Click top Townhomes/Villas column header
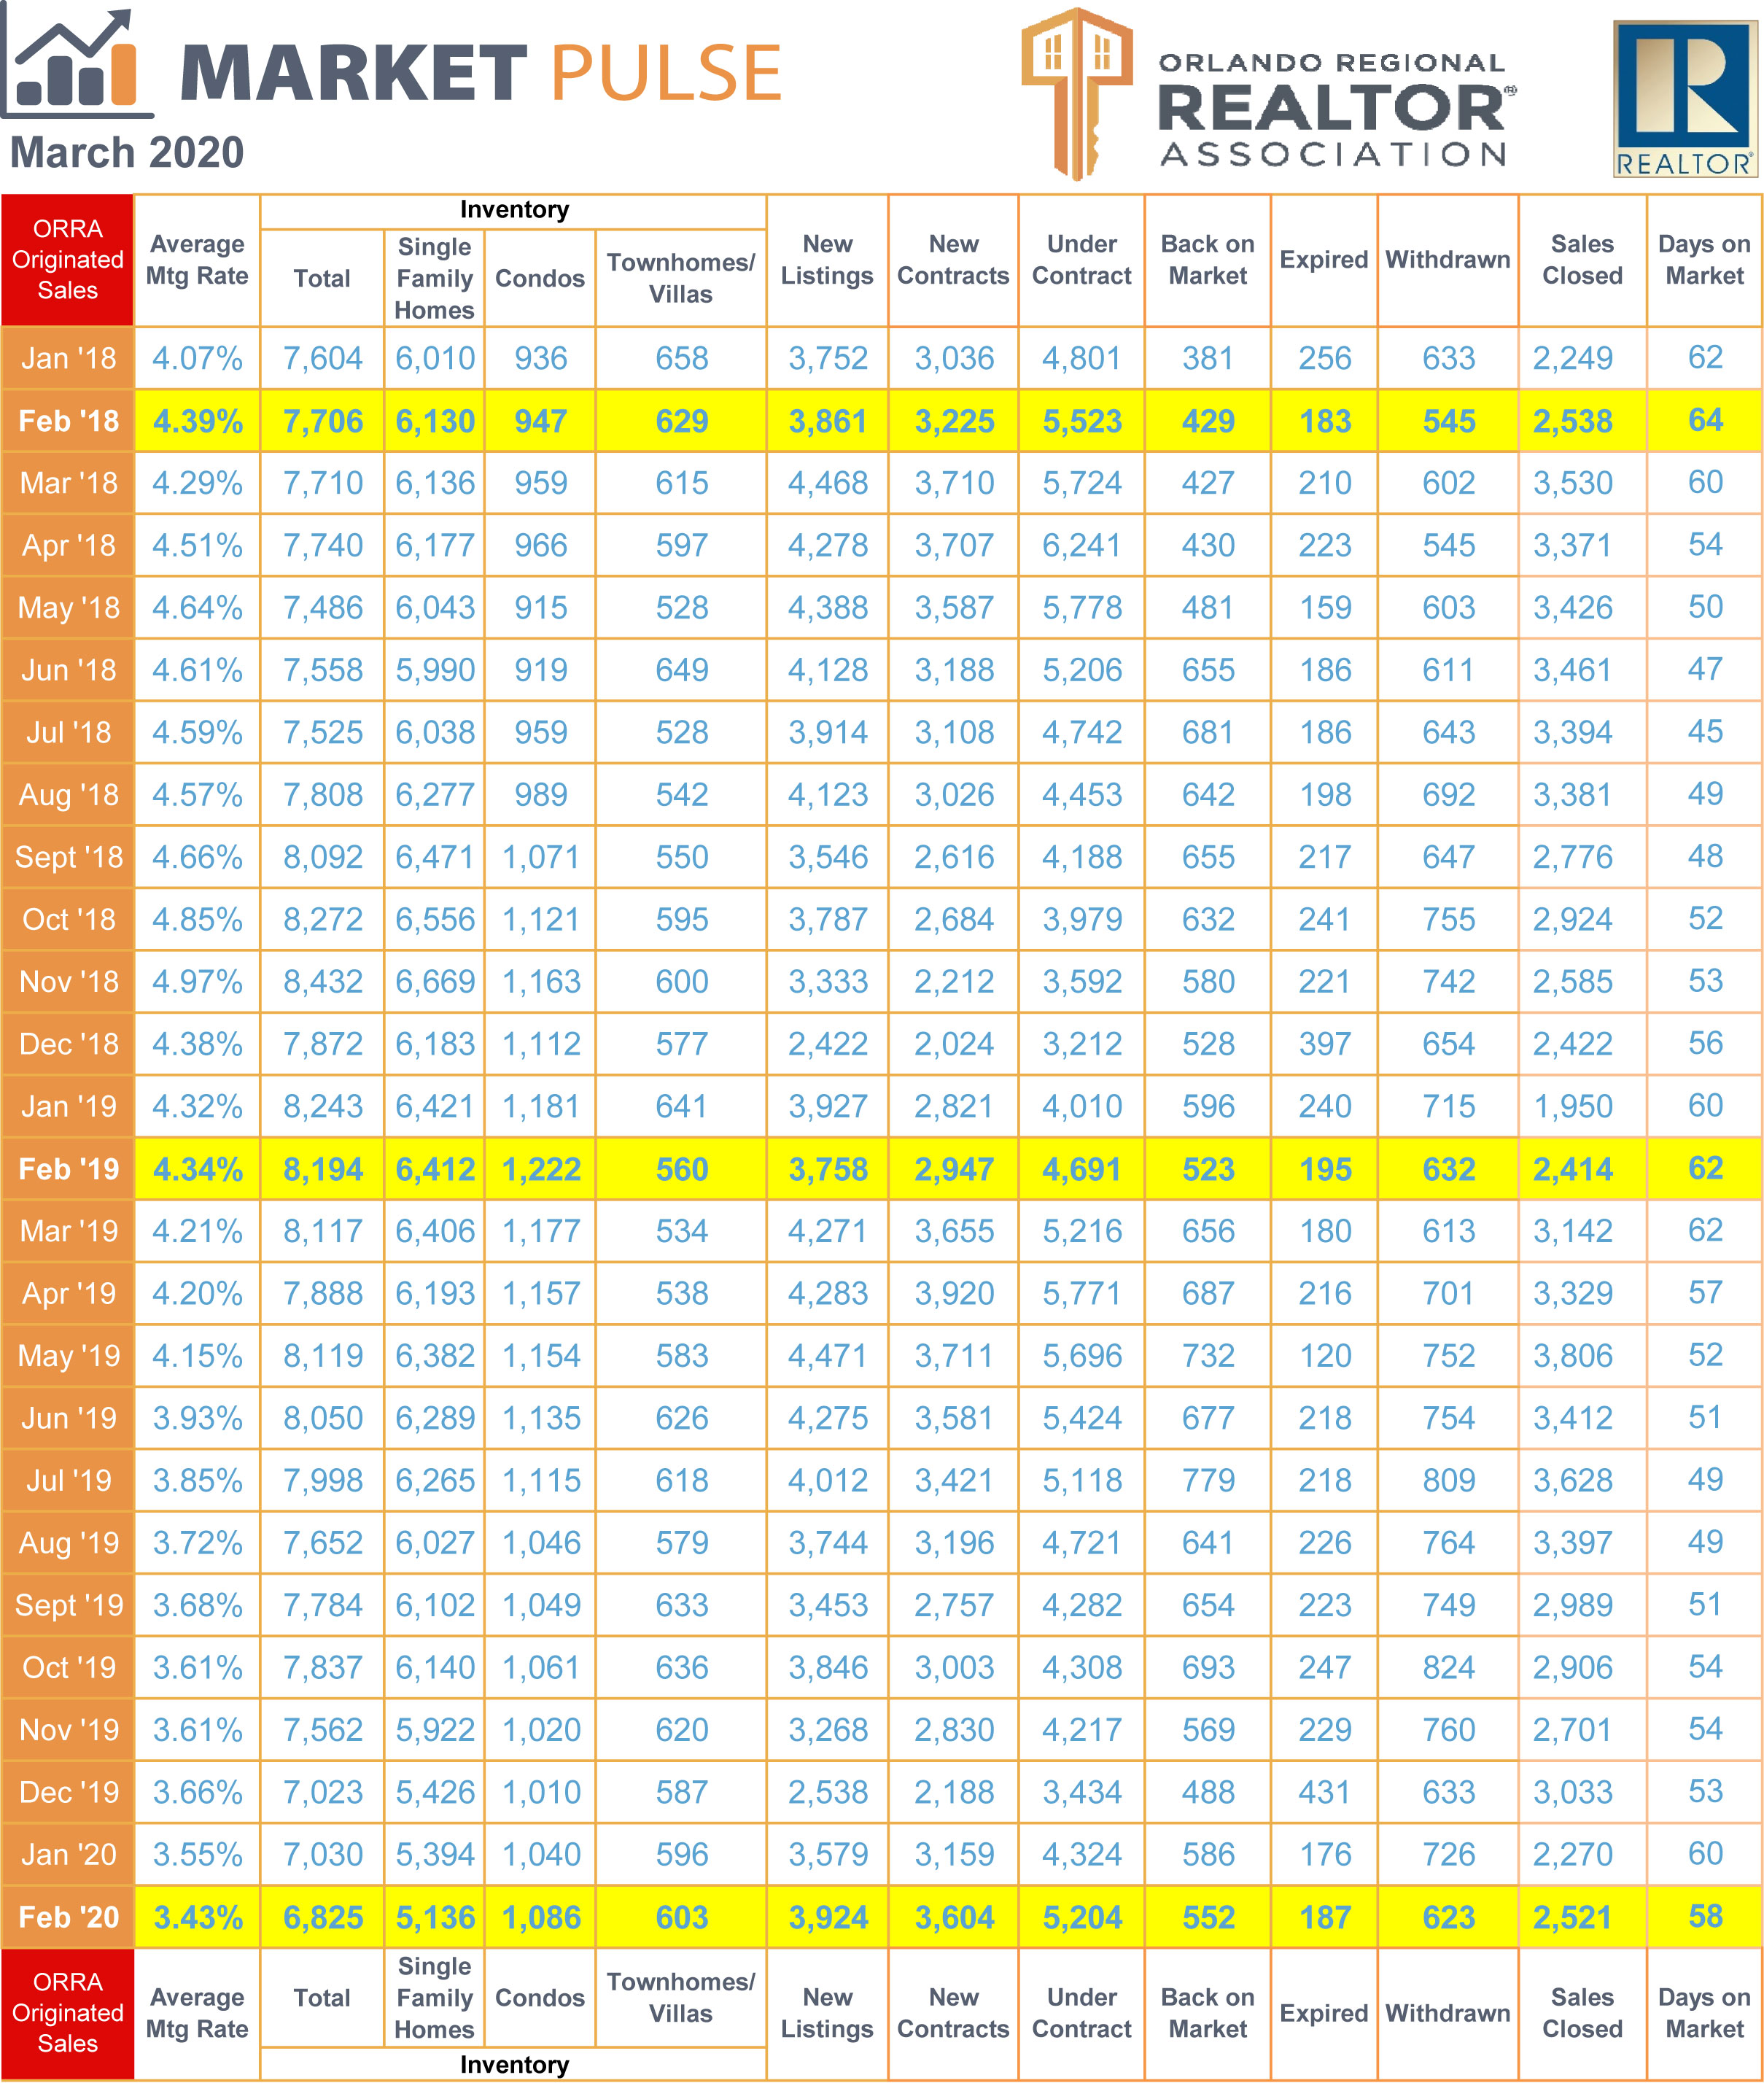Screen dimensions: 1764x2083 pyautogui.click(x=681, y=278)
